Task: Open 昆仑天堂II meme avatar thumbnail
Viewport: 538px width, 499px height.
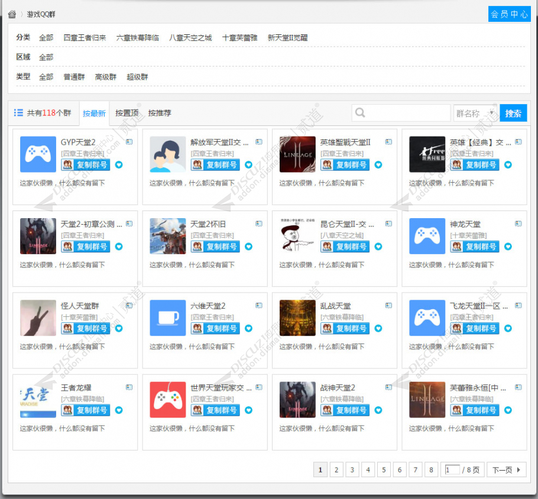Action: (297, 236)
